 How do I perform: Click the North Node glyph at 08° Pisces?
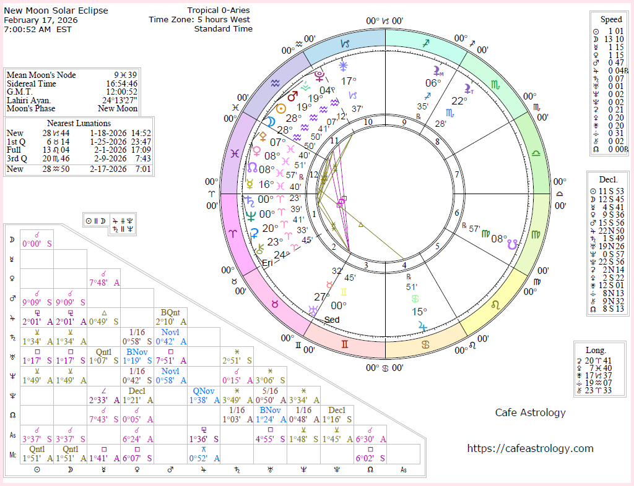pyautogui.click(x=253, y=168)
